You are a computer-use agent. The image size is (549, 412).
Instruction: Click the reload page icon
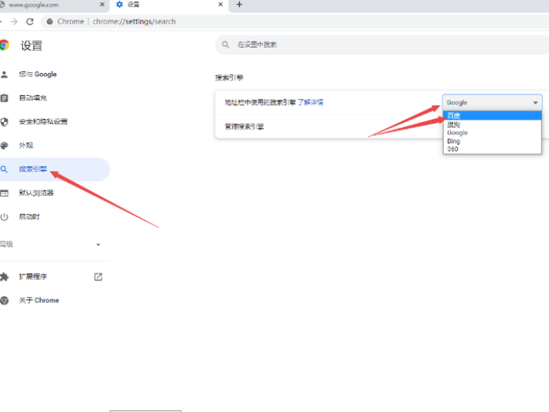tap(30, 21)
